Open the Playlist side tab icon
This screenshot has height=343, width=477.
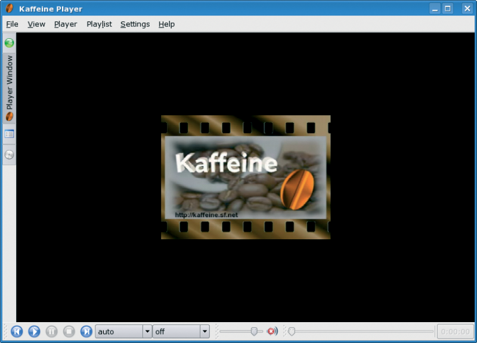click(9, 134)
